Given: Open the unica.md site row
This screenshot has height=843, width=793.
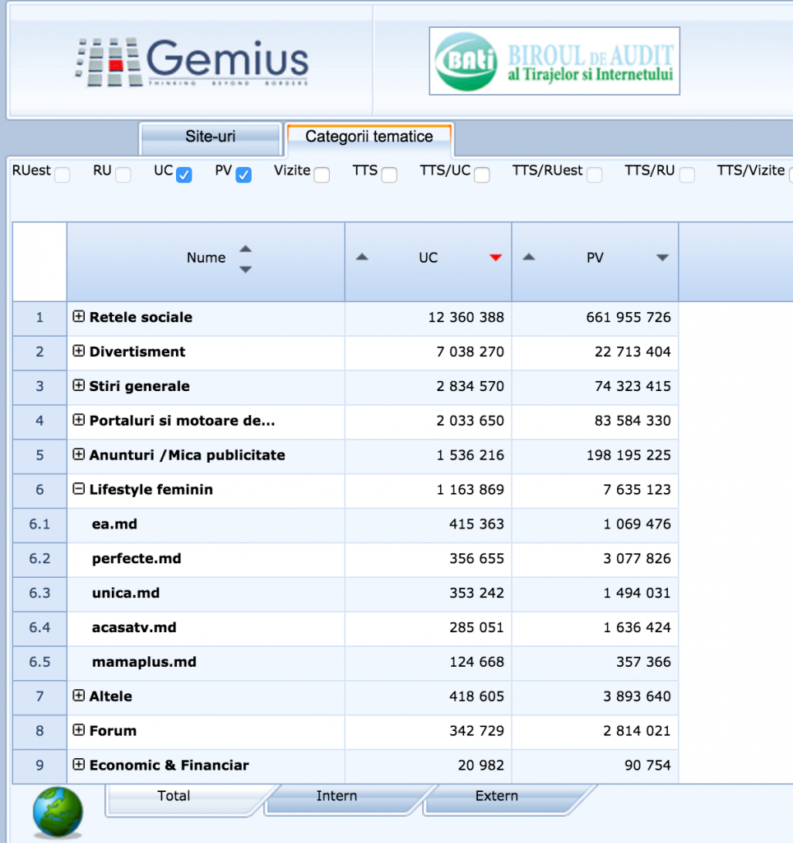Looking at the screenshot, I should tap(126, 593).
